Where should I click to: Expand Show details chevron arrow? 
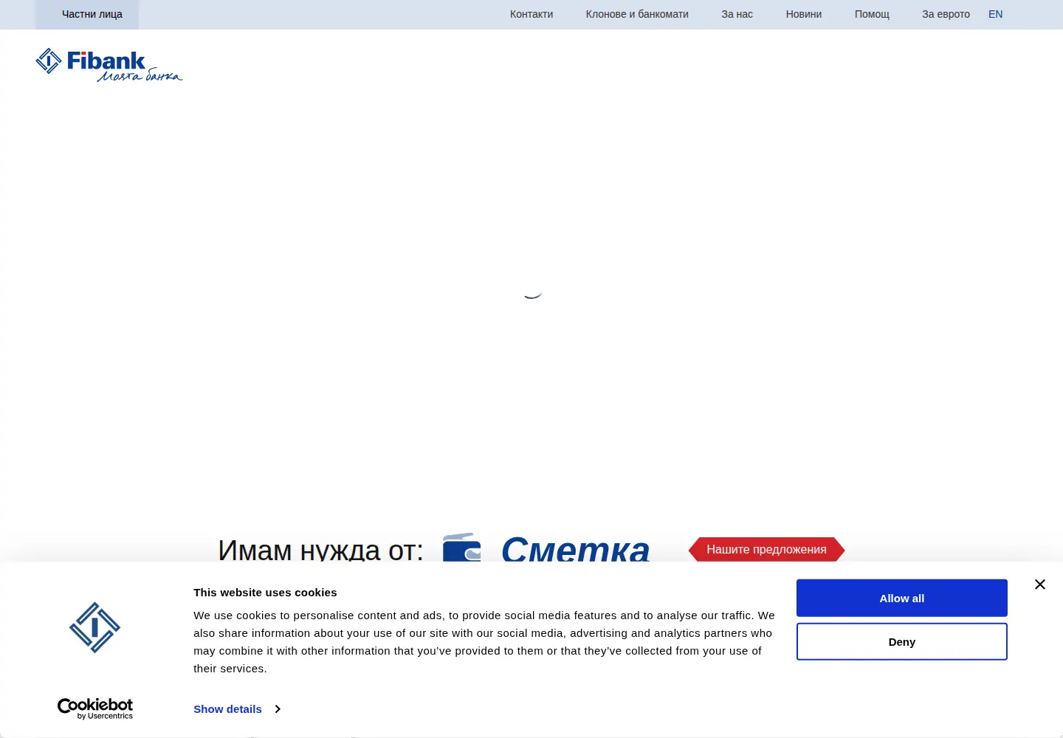click(278, 709)
